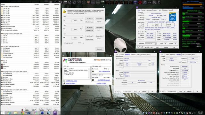Open Internet Explorer from the taskbar
The width and height of the screenshot is (205, 115).
tap(9, 113)
